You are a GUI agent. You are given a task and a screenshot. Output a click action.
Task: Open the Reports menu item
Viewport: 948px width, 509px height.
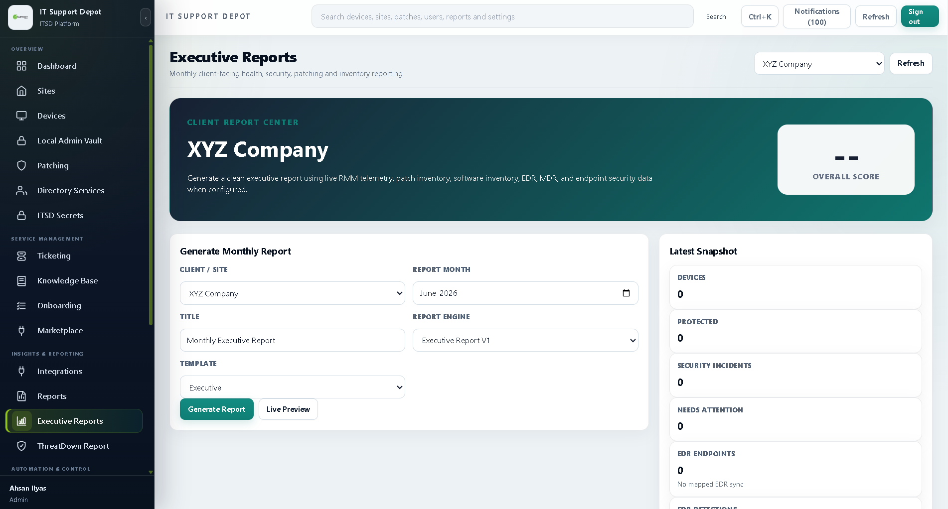point(74,396)
